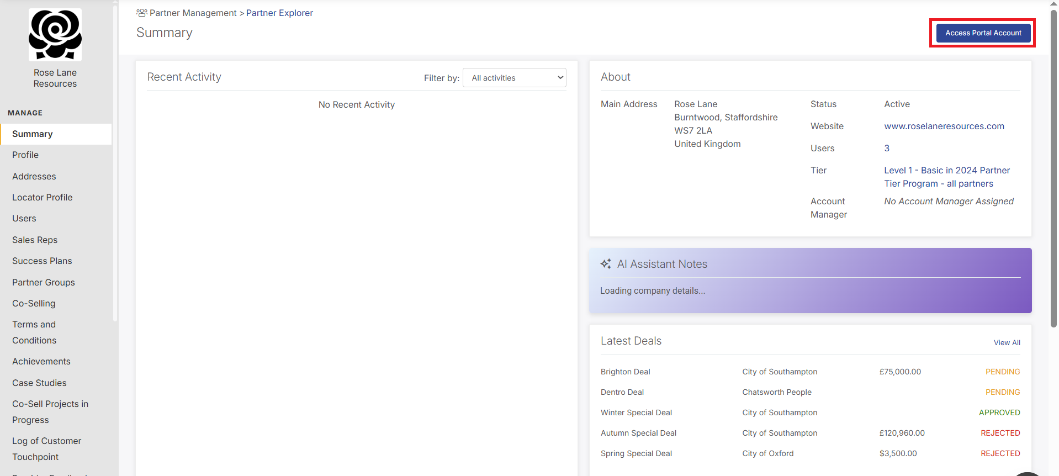This screenshot has height=476, width=1059.
Task: Open the Brighton Deal entry
Action: click(625, 372)
